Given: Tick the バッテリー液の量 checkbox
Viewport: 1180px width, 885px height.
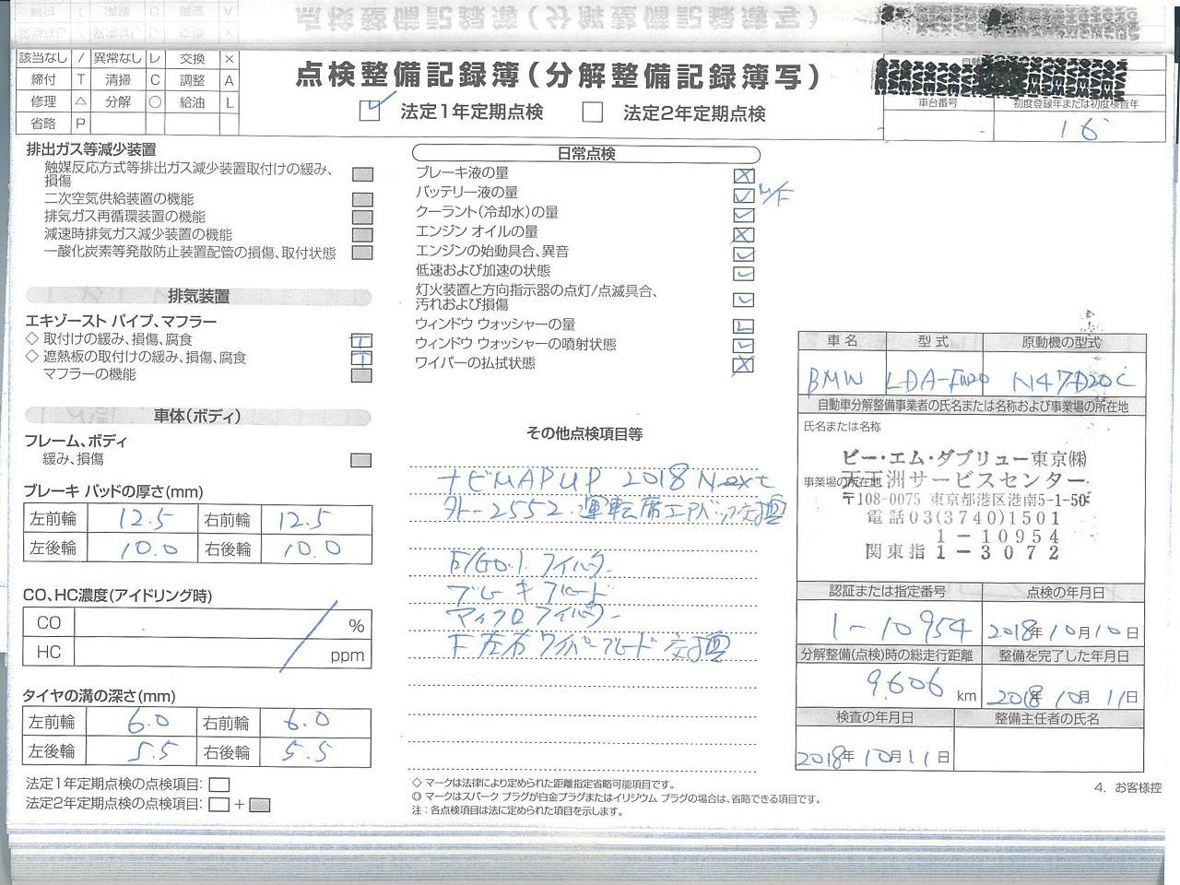Looking at the screenshot, I should click(743, 195).
